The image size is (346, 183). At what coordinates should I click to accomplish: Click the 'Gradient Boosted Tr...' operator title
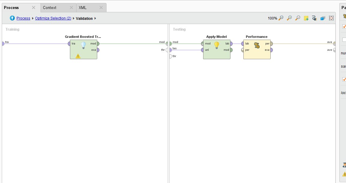click(83, 37)
